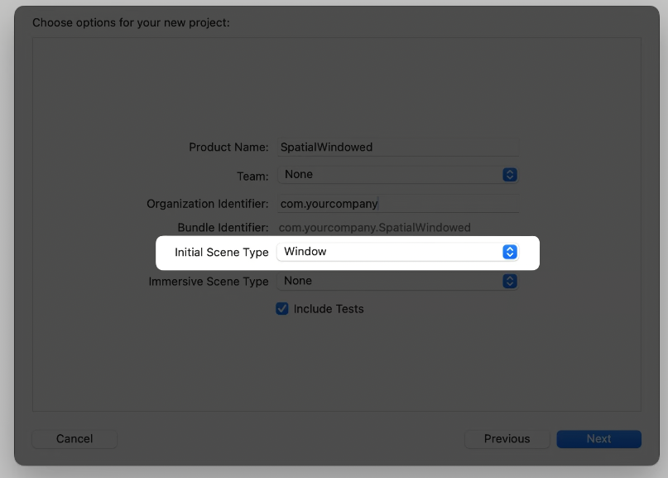Click the Organization Identifier text field
Viewport: 668px width, 478px height.
coord(397,204)
